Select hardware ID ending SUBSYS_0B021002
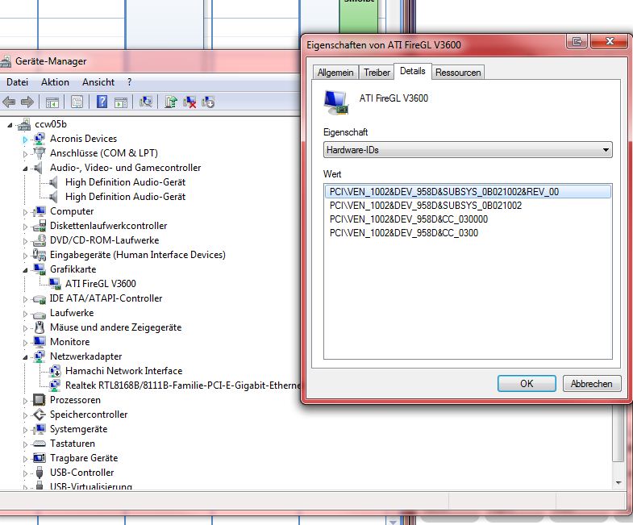 (426, 206)
